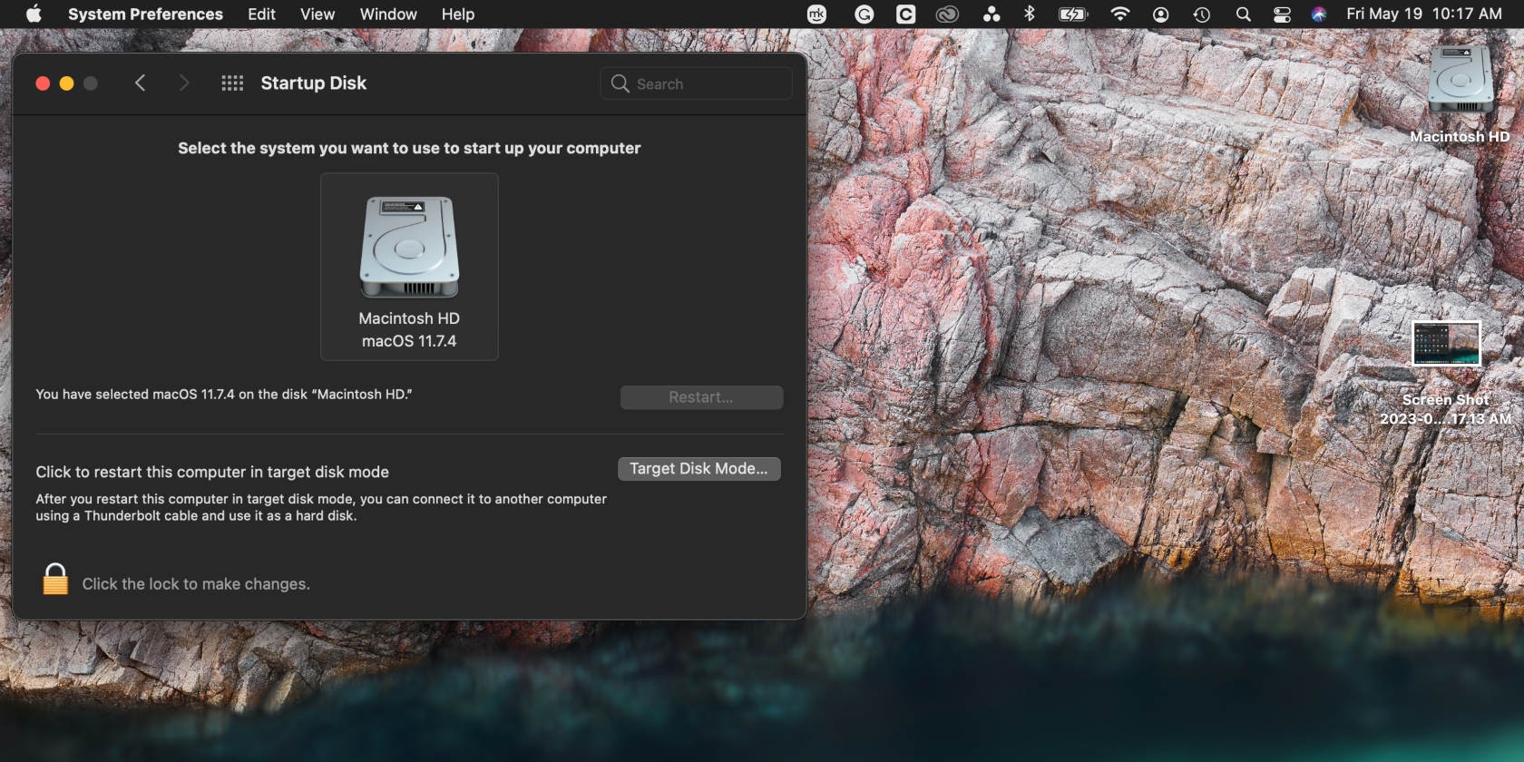Open Control Center

tap(1282, 14)
